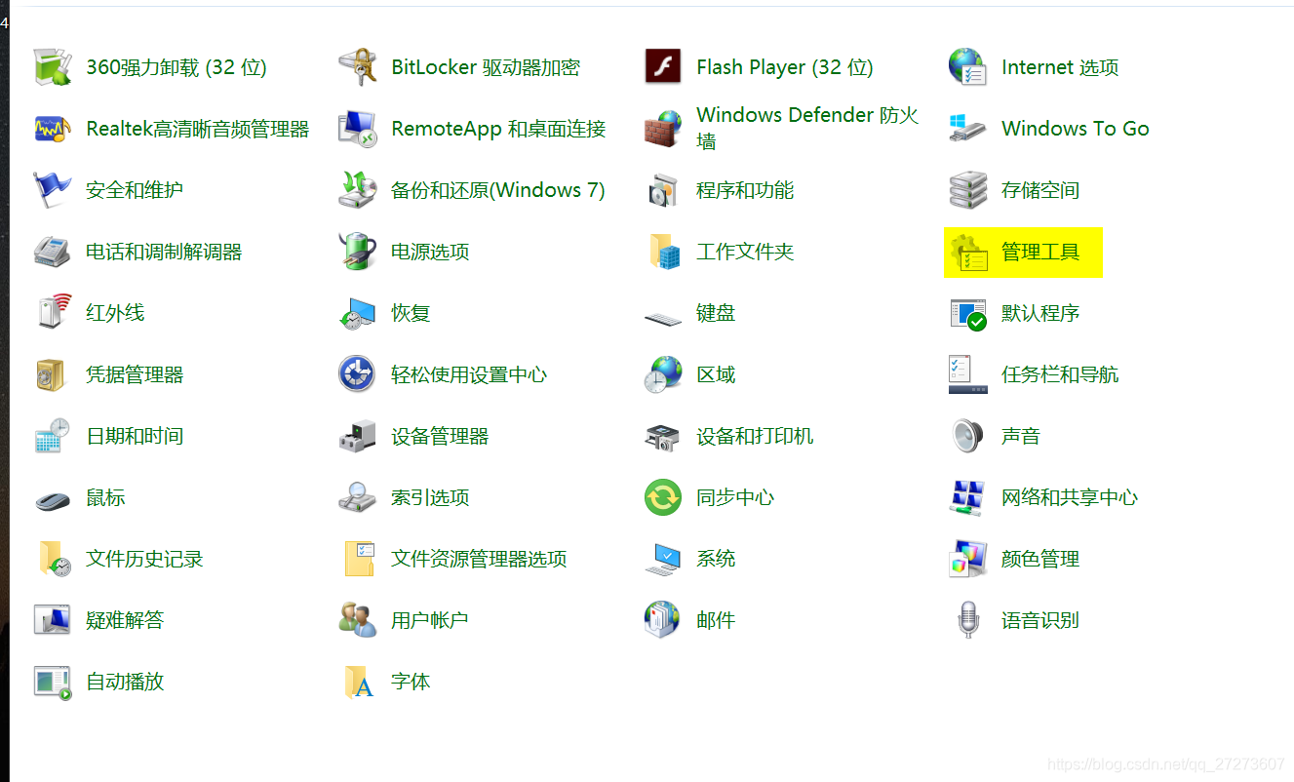The width and height of the screenshot is (1294, 782).
Task: Open the 疑难解答 link text
Action: [125, 620]
